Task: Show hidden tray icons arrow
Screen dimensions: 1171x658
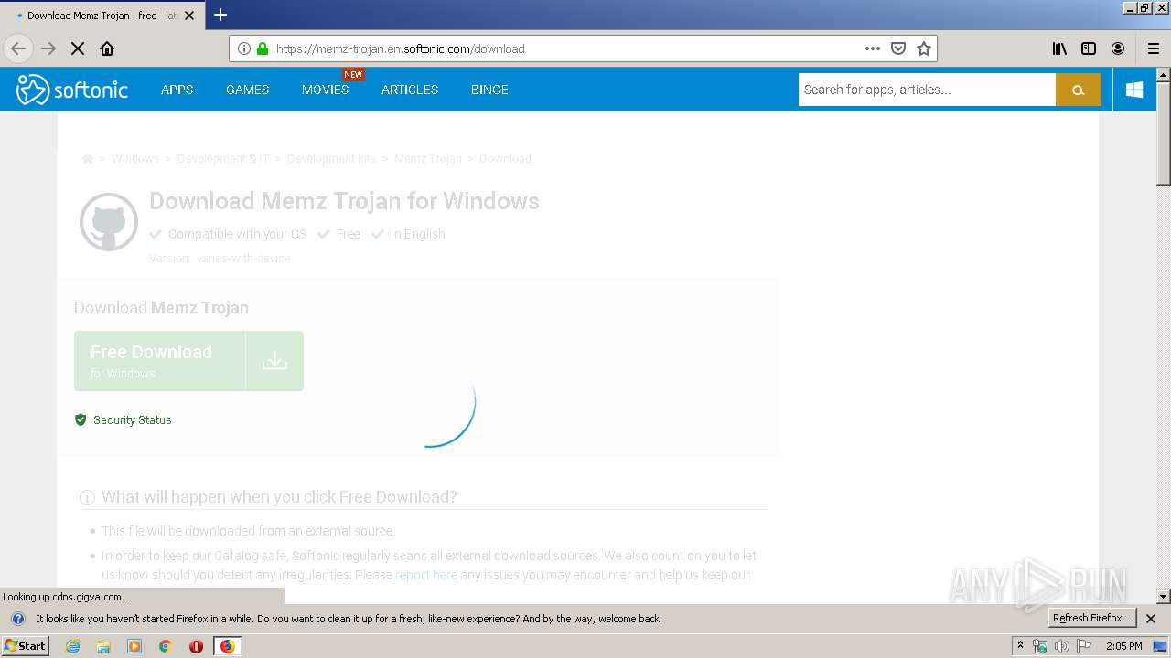Action: tap(1020, 646)
